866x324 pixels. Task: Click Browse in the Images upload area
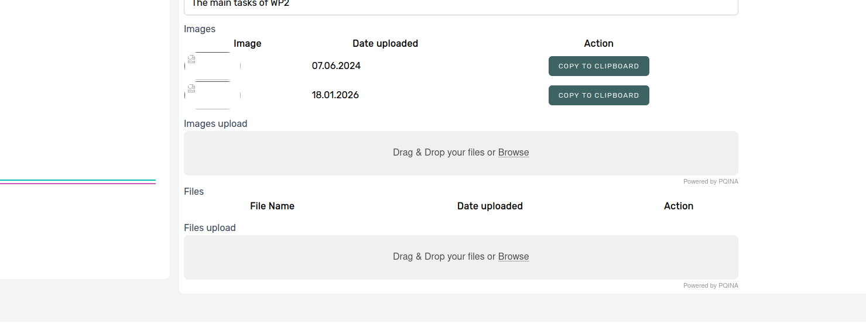point(514,153)
